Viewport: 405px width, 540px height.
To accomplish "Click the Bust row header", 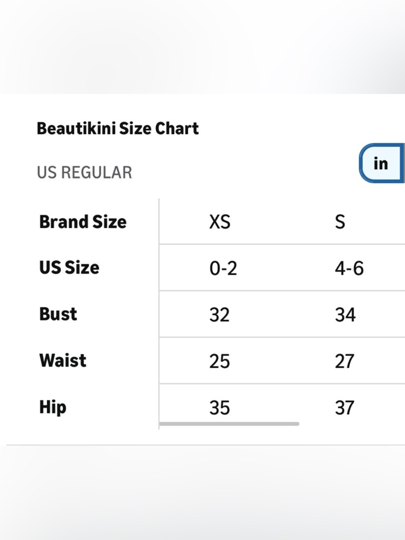I will point(58,314).
